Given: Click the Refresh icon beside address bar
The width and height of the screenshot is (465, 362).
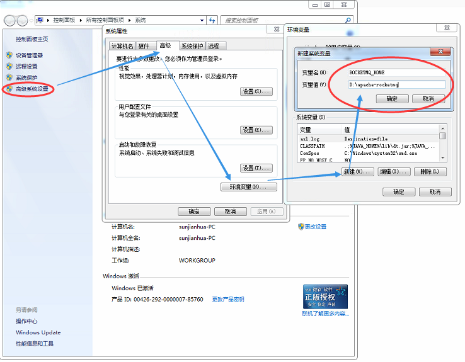Looking at the screenshot, I should (212, 20).
